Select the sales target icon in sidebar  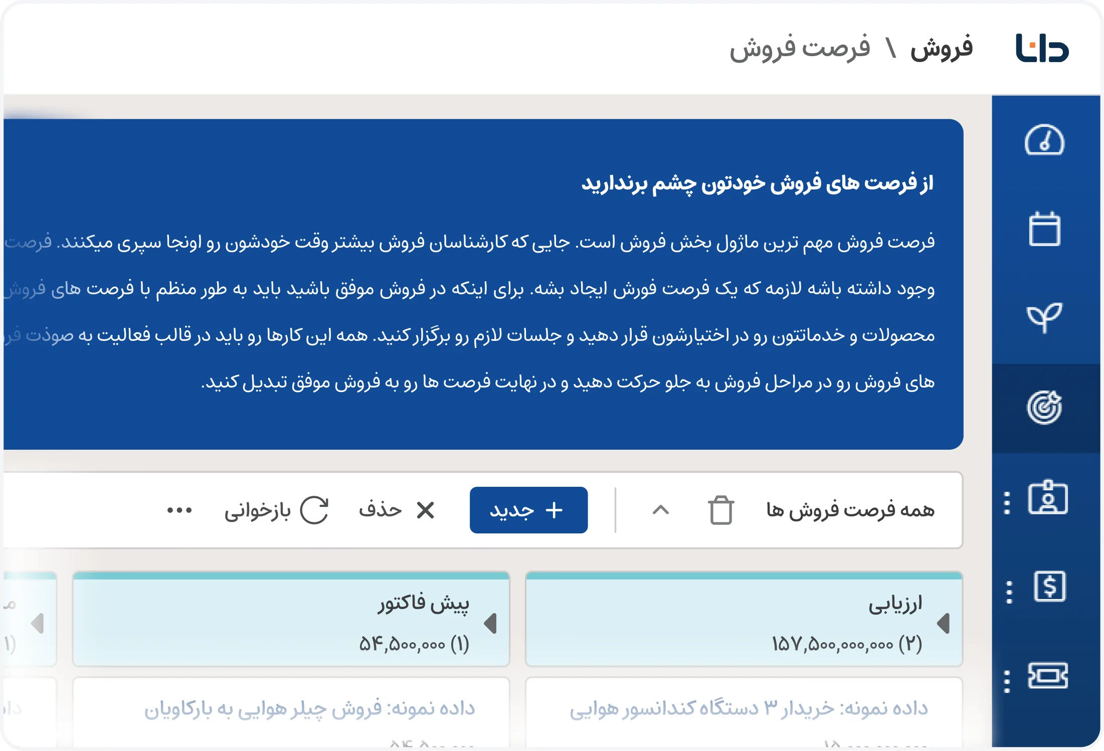pos(1044,408)
